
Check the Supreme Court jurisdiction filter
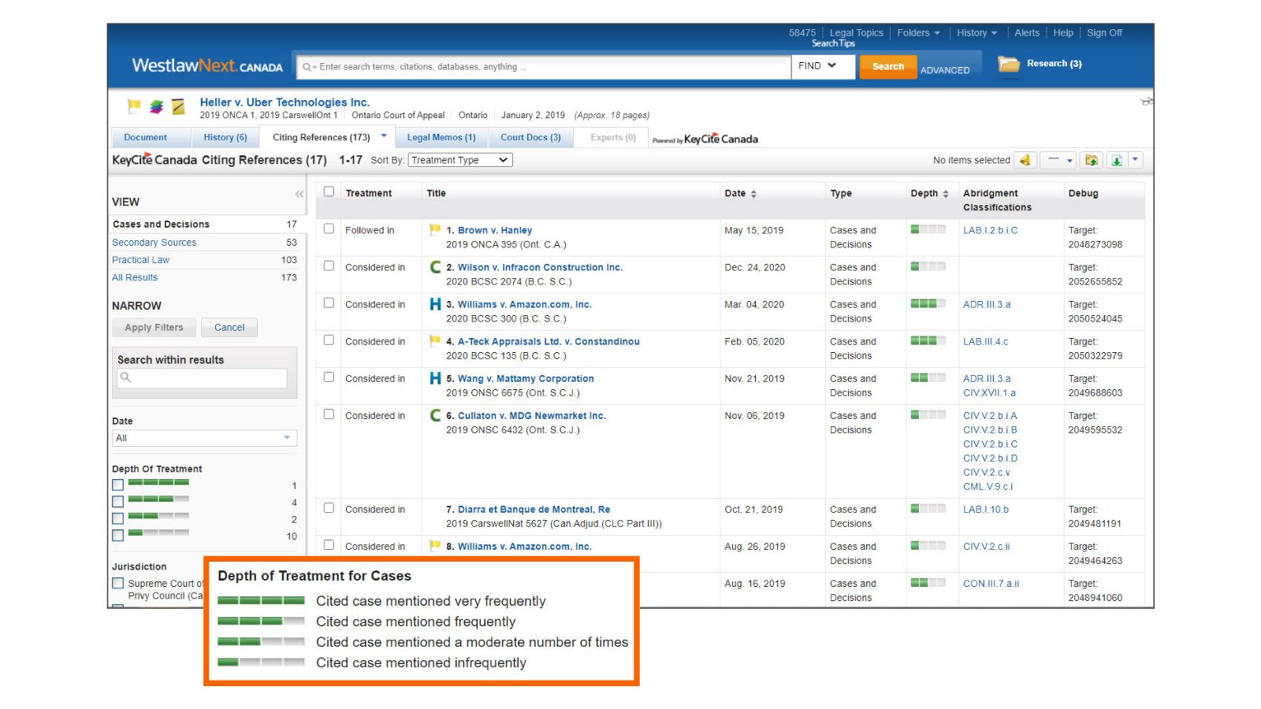coord(117,583)
